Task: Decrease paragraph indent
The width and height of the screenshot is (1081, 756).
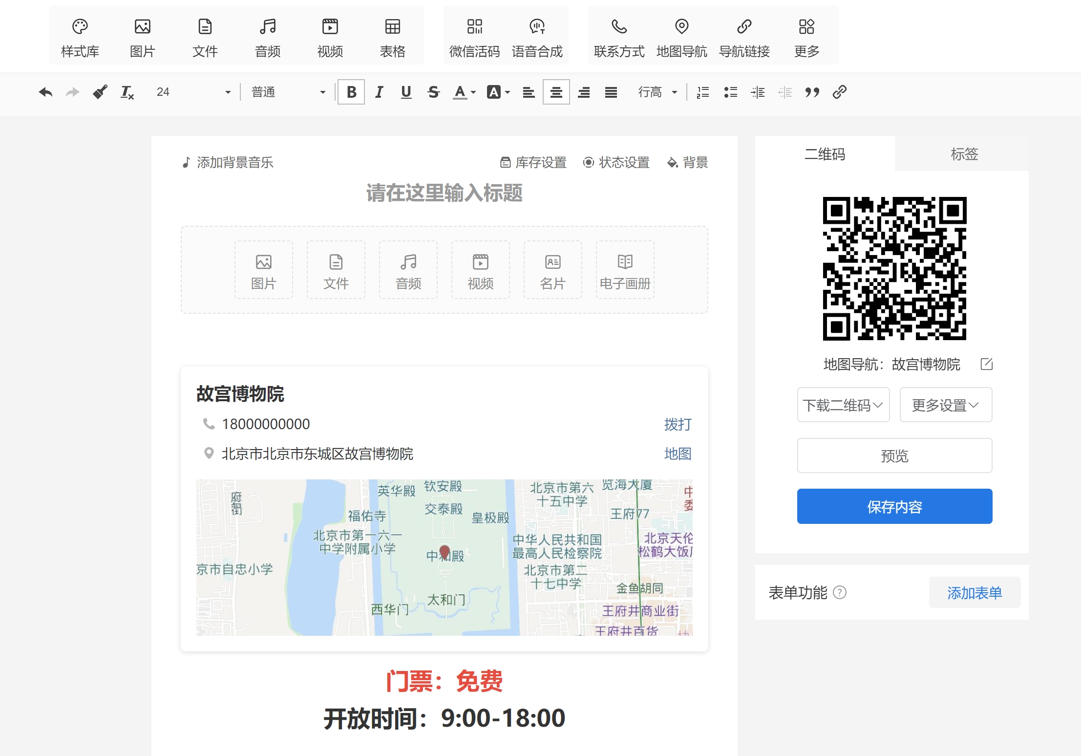Action: tap(785, 92)
